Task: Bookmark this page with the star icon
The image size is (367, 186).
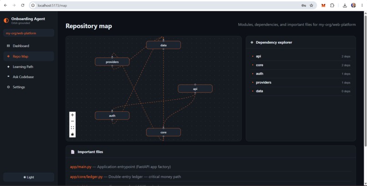Action: coord(311,5)
